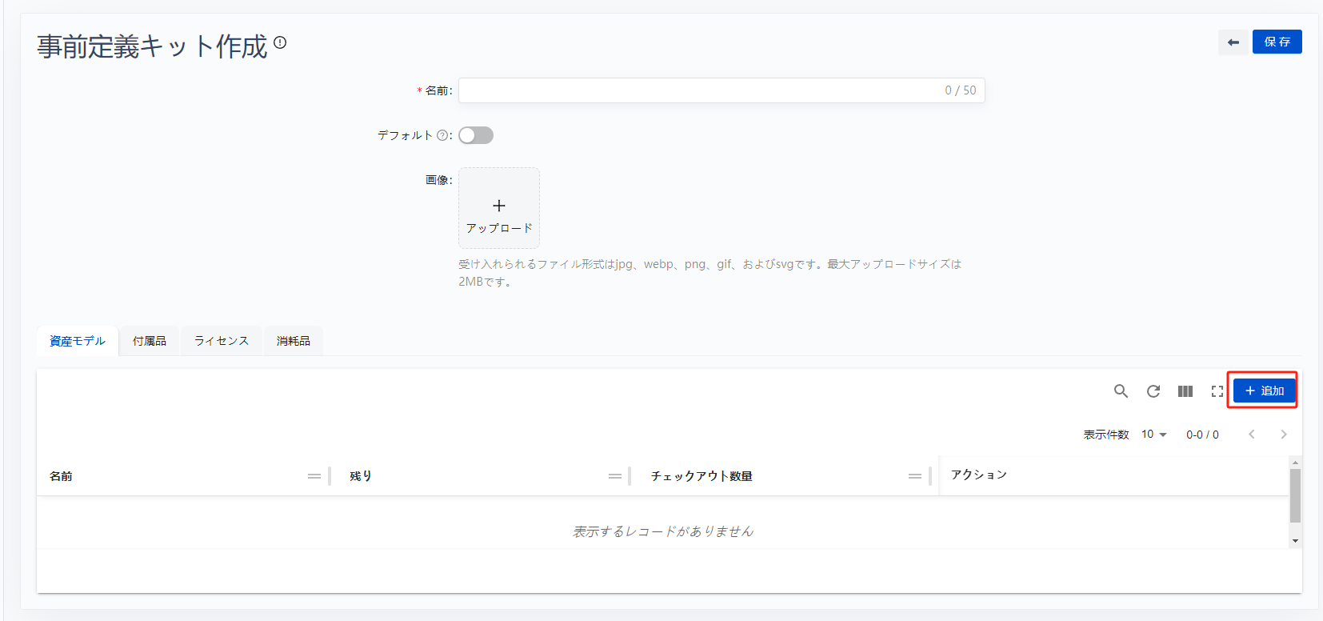Go to previous page with left chevron
The width and height of the screenshot is (1323, 621).
1252,435
